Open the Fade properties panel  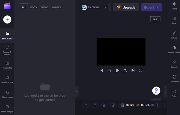(174, 20)
